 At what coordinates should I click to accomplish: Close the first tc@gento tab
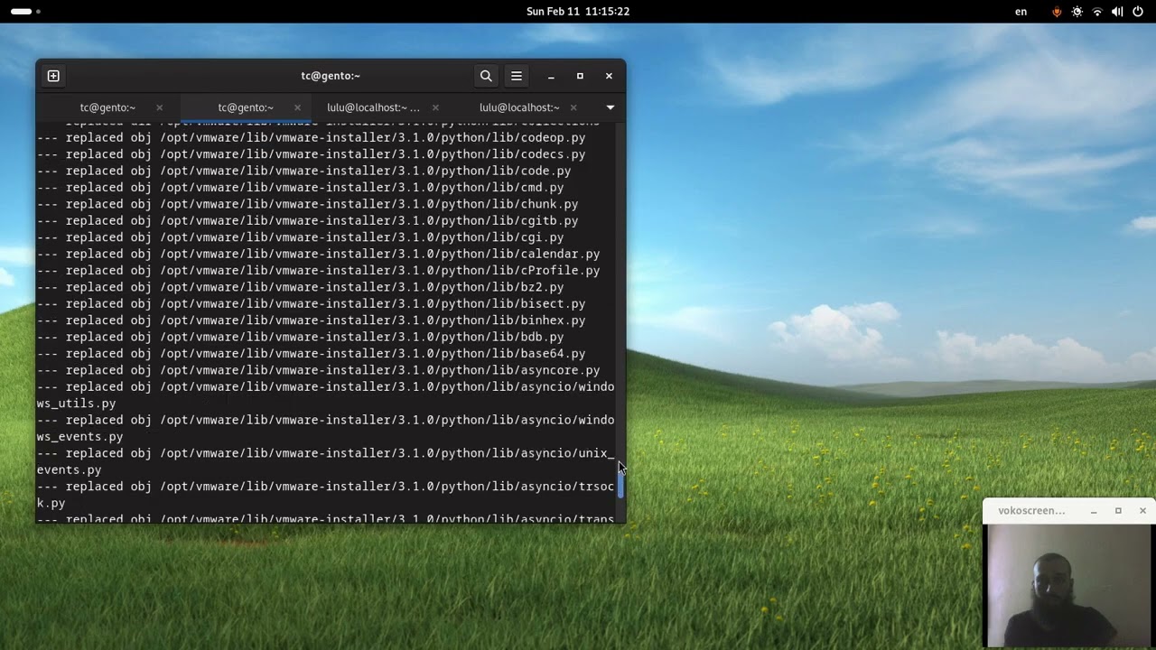(160, 107)
